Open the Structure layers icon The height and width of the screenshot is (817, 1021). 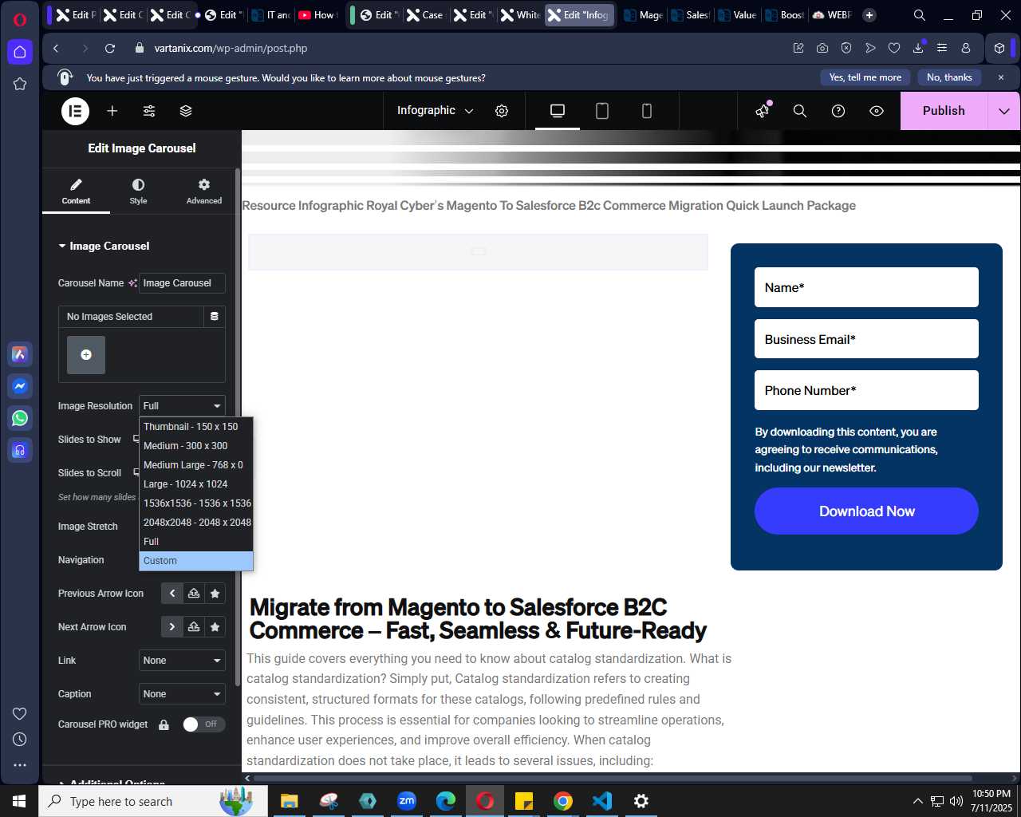tap(186, 111)
